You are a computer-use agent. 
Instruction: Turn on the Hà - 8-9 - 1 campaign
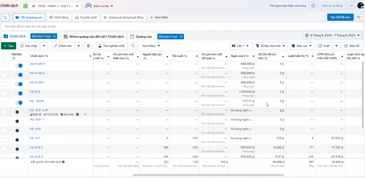(x=19, y=122)
